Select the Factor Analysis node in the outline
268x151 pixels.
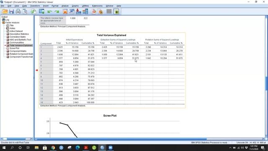click(x=12, y=23)
